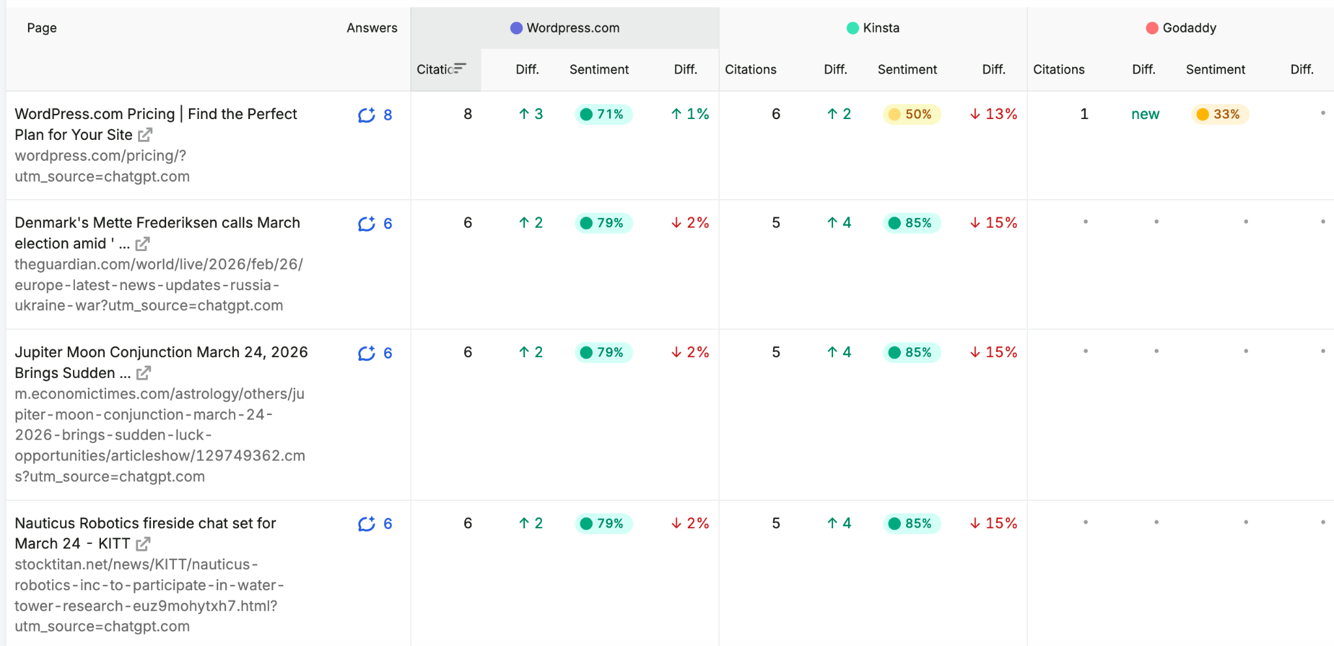The width and height of the screenshot is (1334, 646).
Task: Click Kinsta citations up 4 in Nauticus row
Action: [x=839, y=524]
